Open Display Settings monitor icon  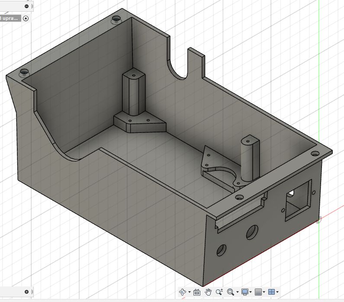tap(245, 292)
